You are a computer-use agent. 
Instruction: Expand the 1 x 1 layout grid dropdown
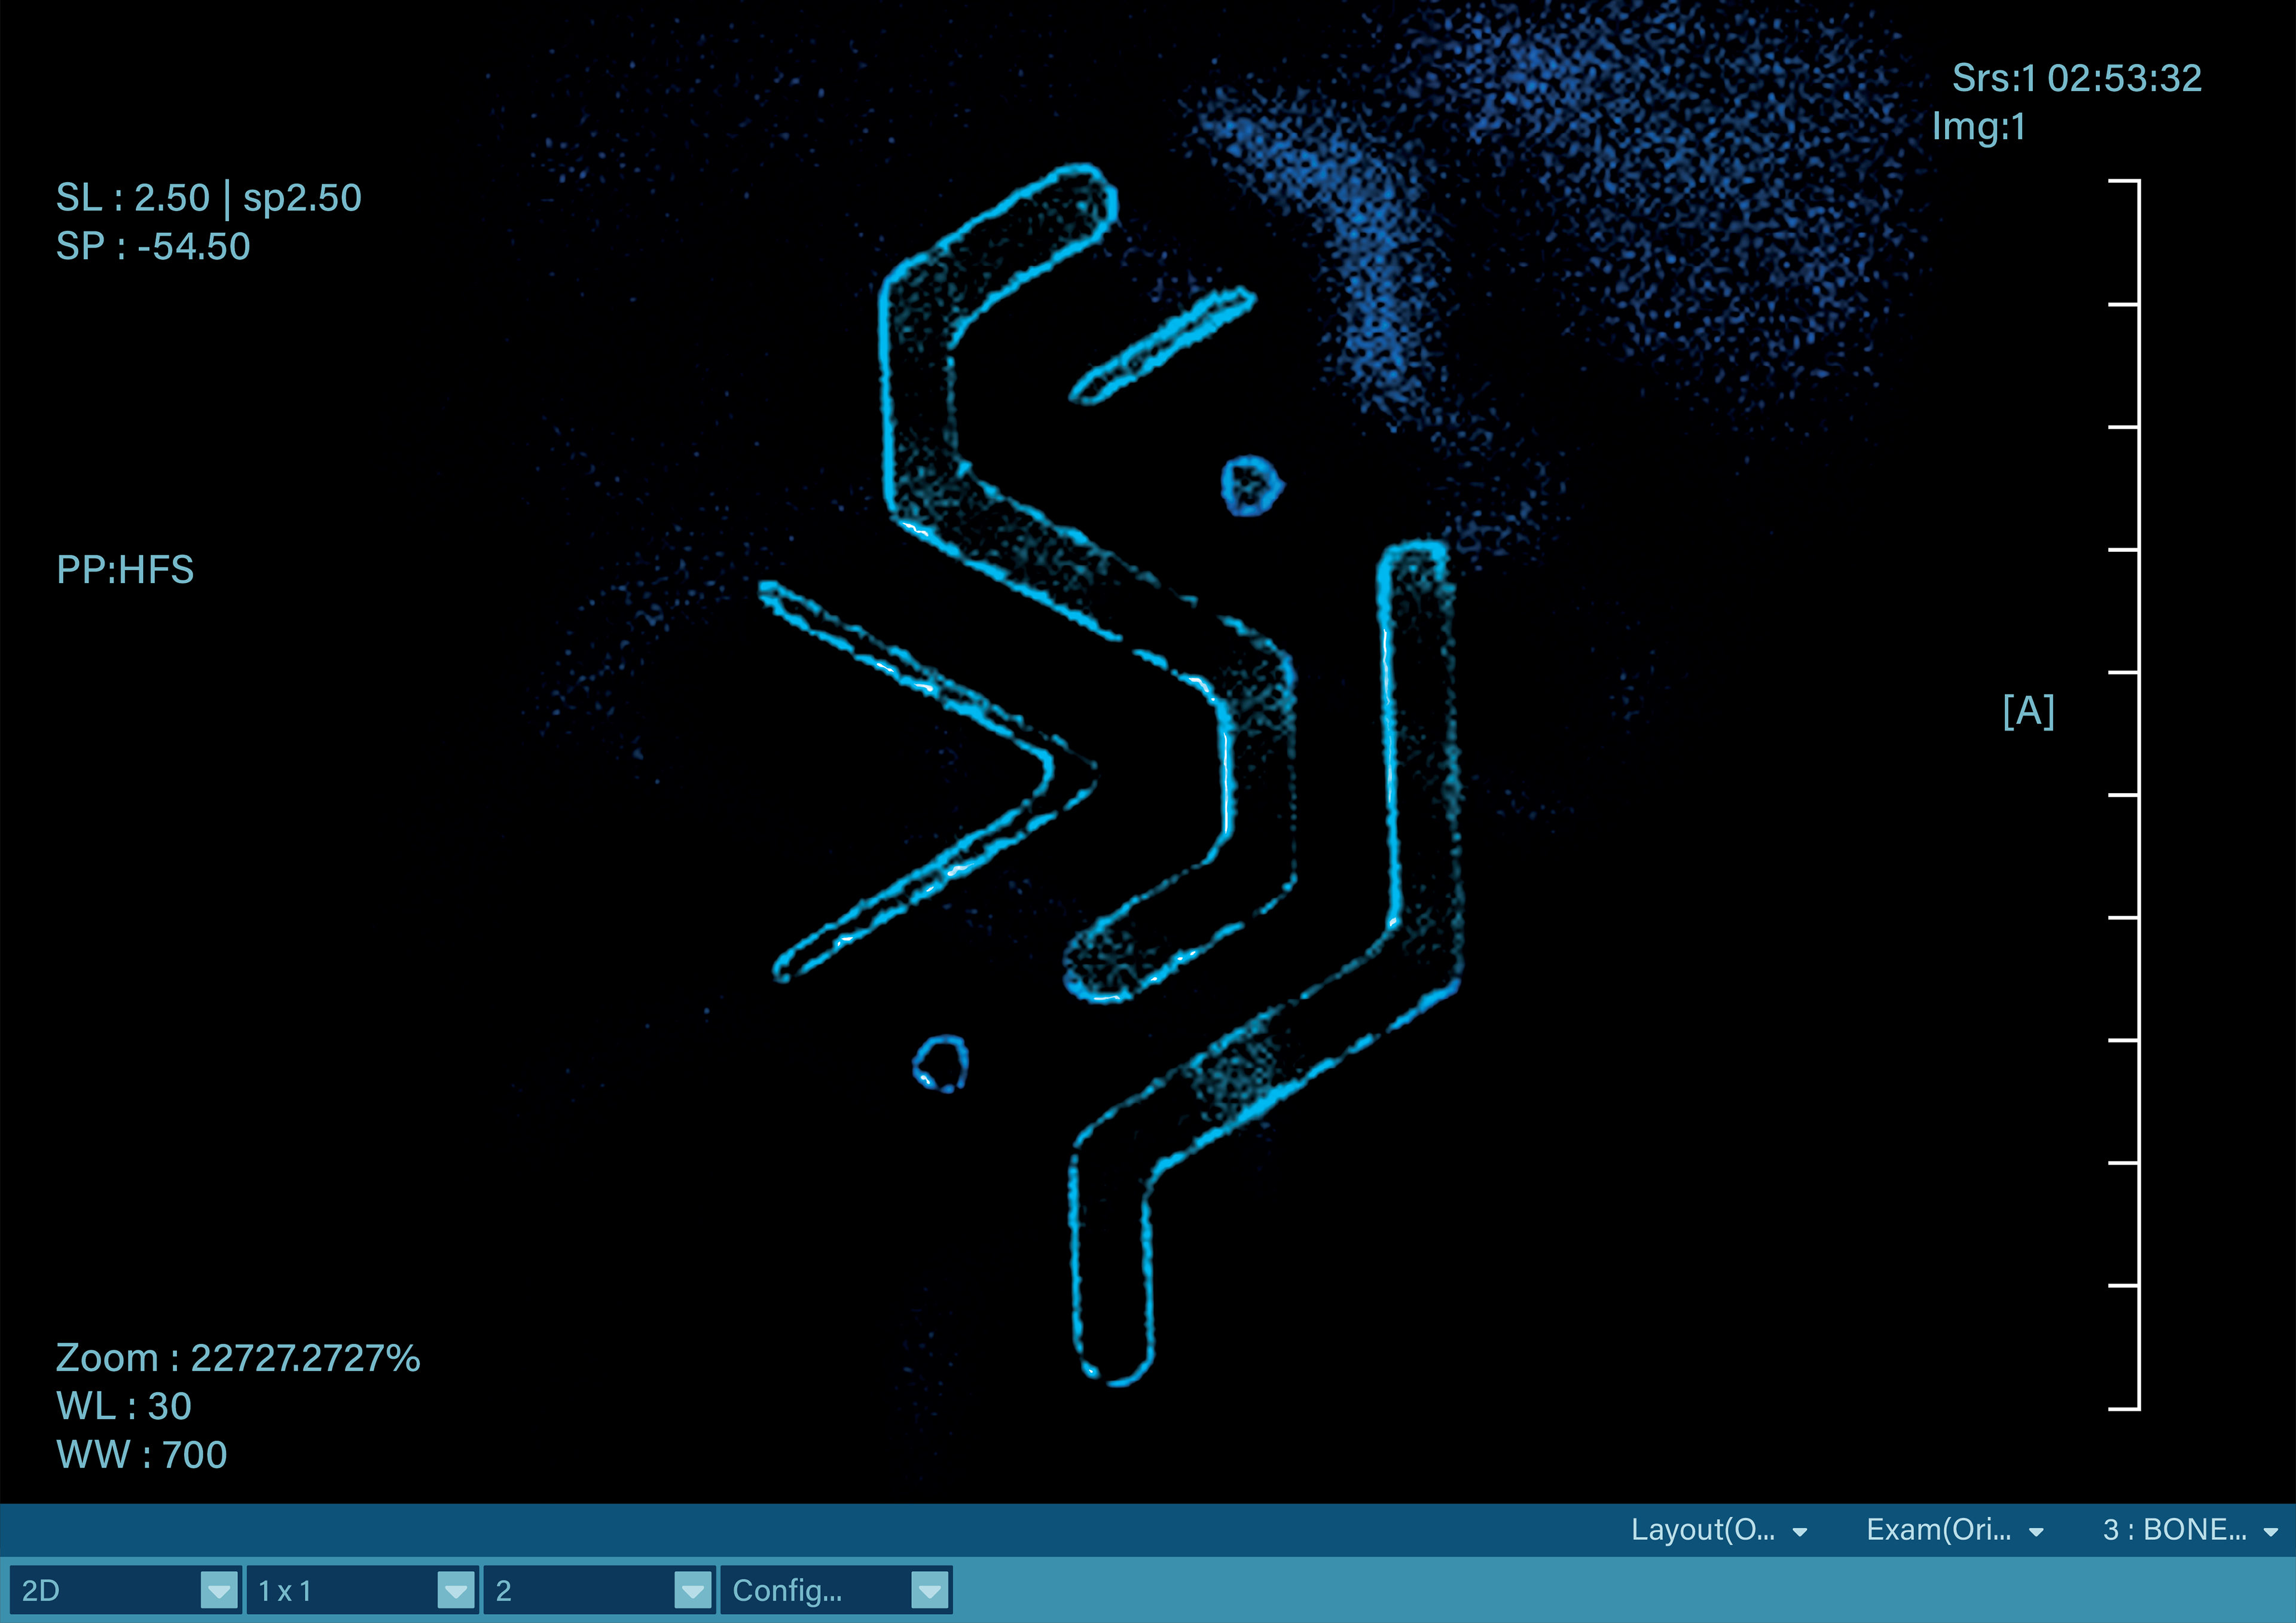[456, 1590]
